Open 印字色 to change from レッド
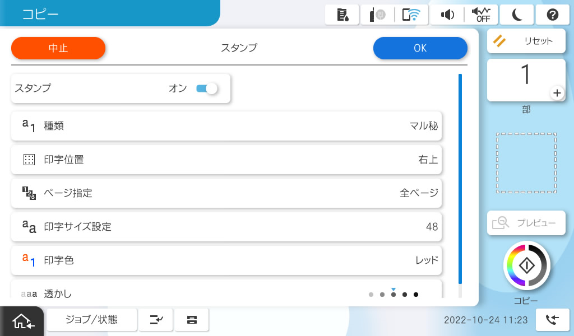The height and width of the screenshot is (336, 574). 226,260
